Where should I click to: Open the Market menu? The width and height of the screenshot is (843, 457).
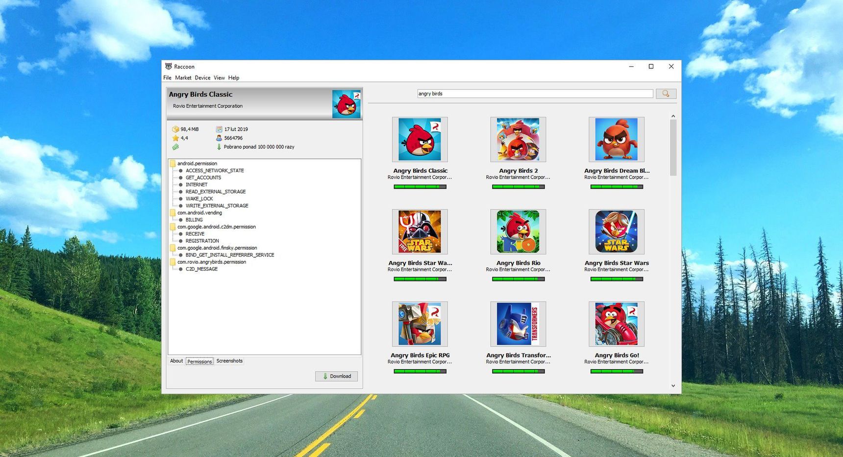(183, 78)
